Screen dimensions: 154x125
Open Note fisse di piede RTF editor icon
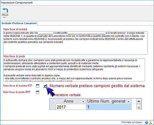coord(38,92)
